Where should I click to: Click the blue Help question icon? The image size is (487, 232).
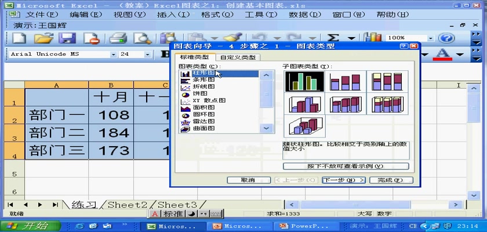point(446,38)
